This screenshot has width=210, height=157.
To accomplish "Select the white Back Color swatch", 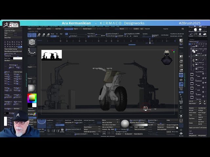I will [18, 58].
